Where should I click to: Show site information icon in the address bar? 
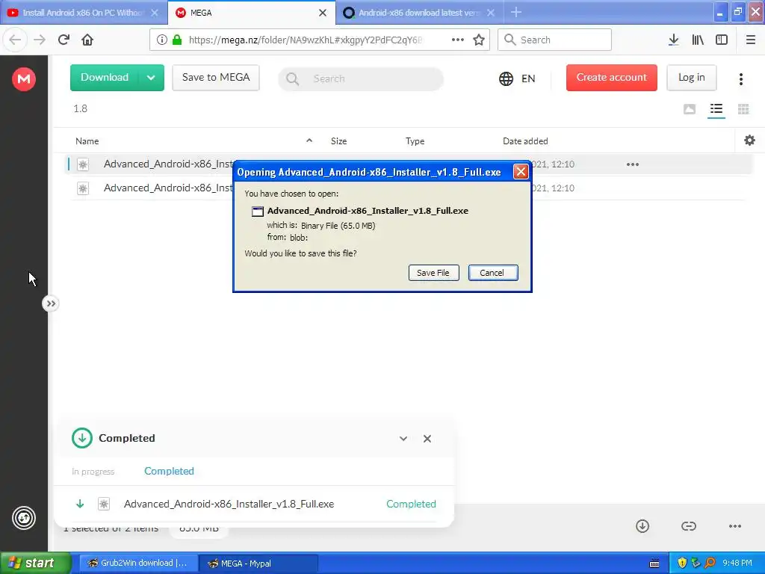point(162,40)
